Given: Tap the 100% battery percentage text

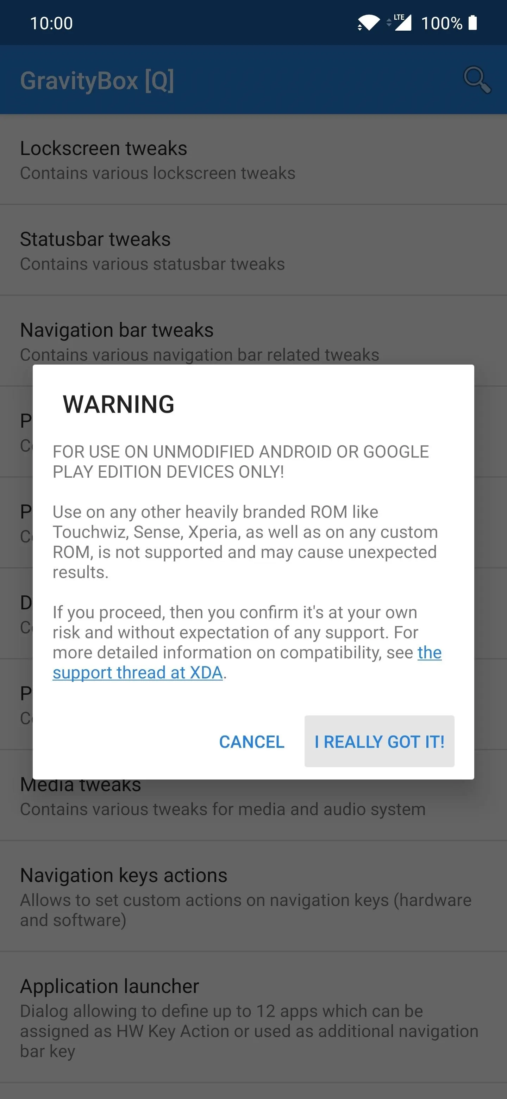Looking at the screenshot, I should coord(441,23).
